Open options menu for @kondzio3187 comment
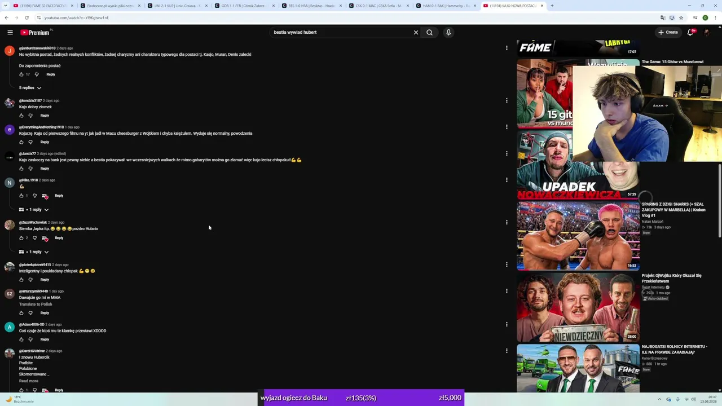Screen dimensions: 722x406 click(x=507, y=100)
